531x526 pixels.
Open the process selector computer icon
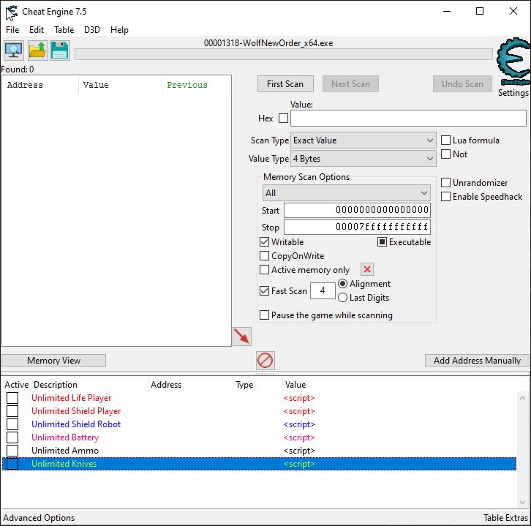point(14,50)
